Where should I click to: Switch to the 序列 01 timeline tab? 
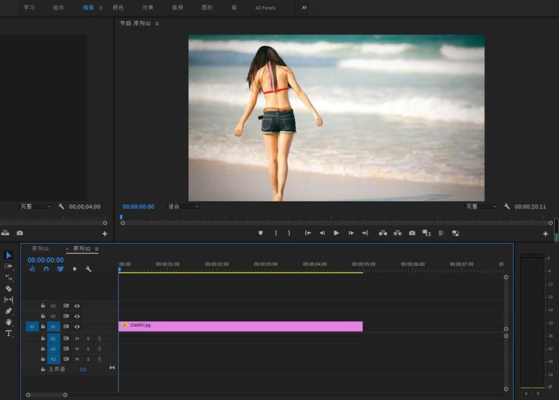click(40, 249)
